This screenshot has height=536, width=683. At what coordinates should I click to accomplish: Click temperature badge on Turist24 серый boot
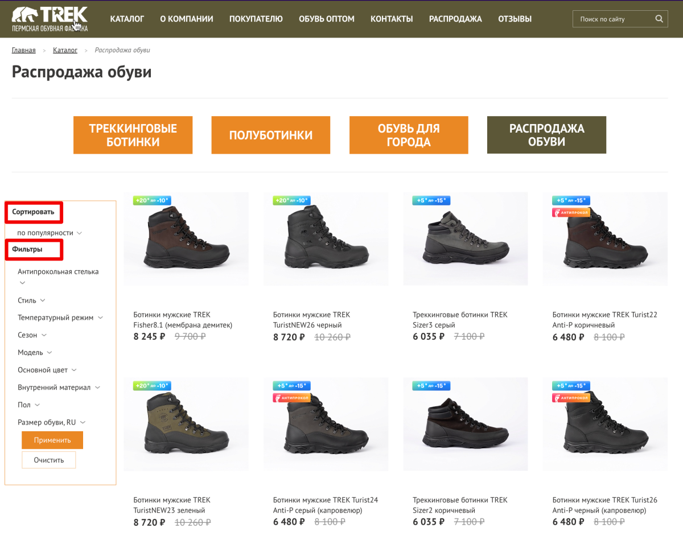click(291, 386)
